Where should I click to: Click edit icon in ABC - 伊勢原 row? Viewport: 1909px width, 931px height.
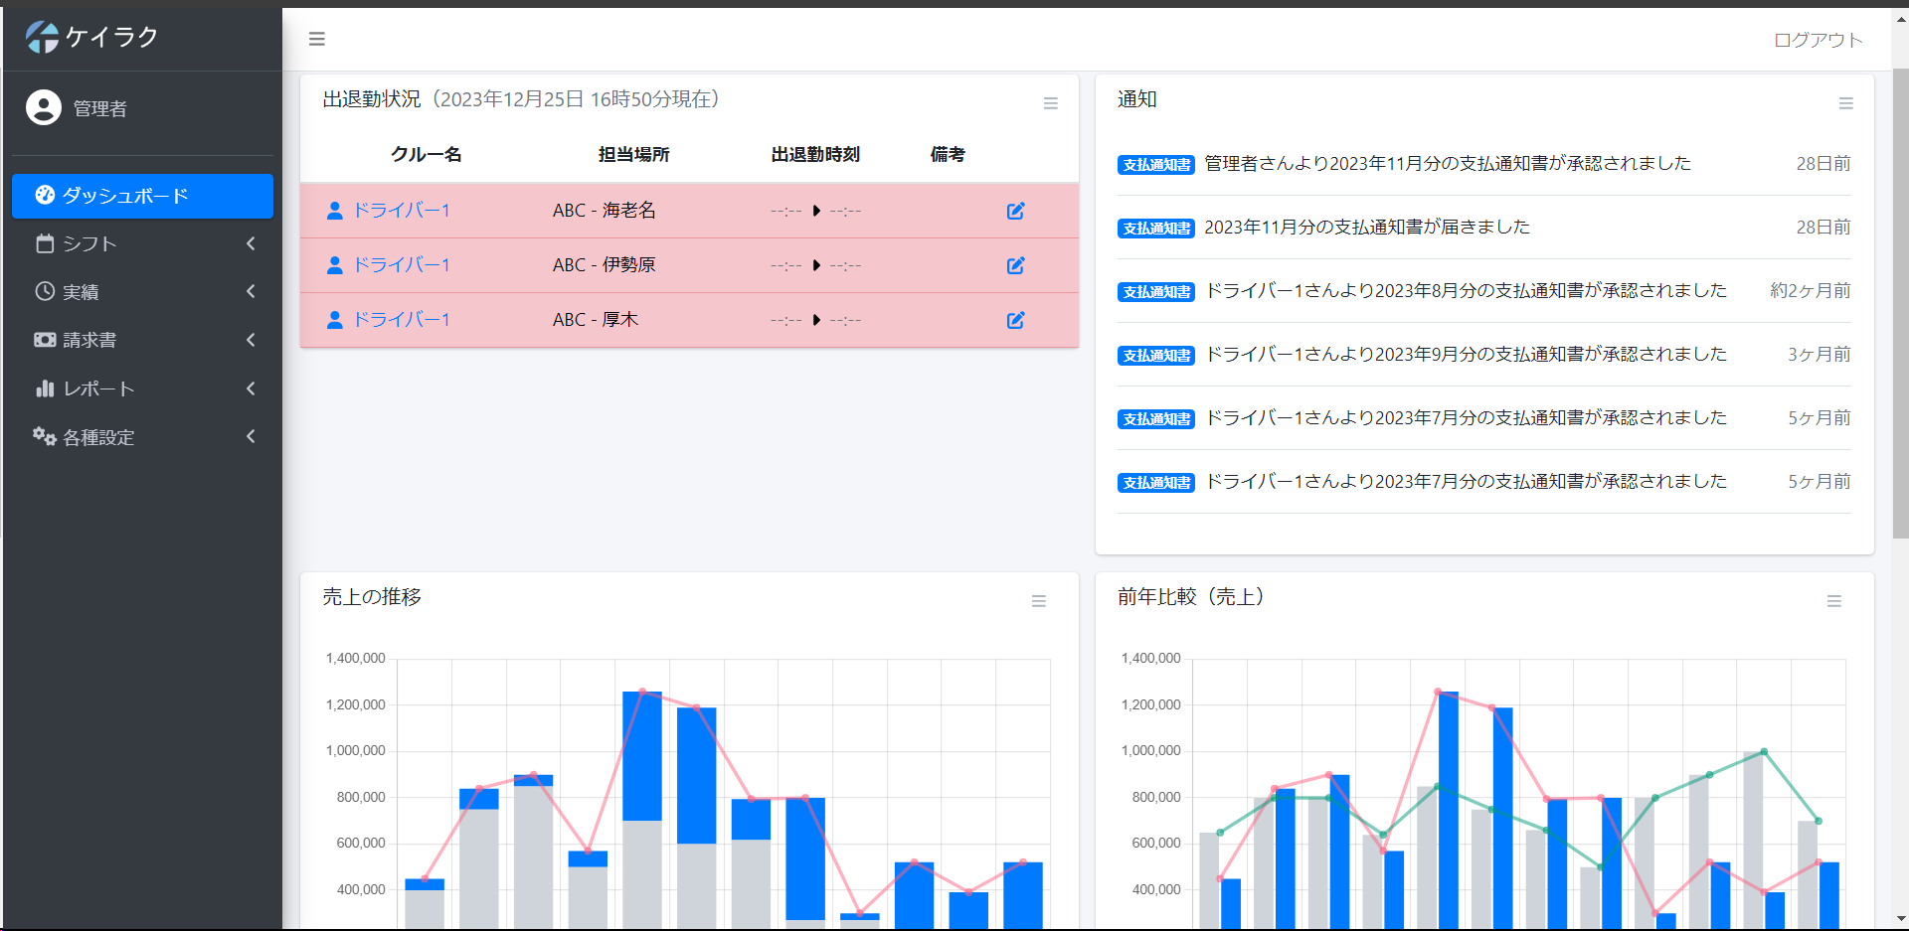pyautogui.click(x=1016, y=265)
